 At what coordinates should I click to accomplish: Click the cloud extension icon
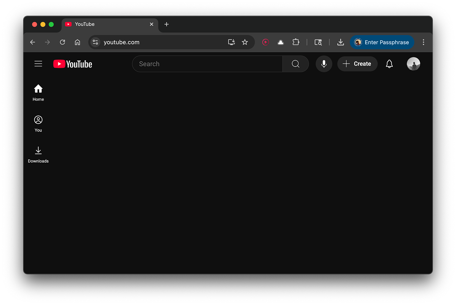[x=281, y=42]
